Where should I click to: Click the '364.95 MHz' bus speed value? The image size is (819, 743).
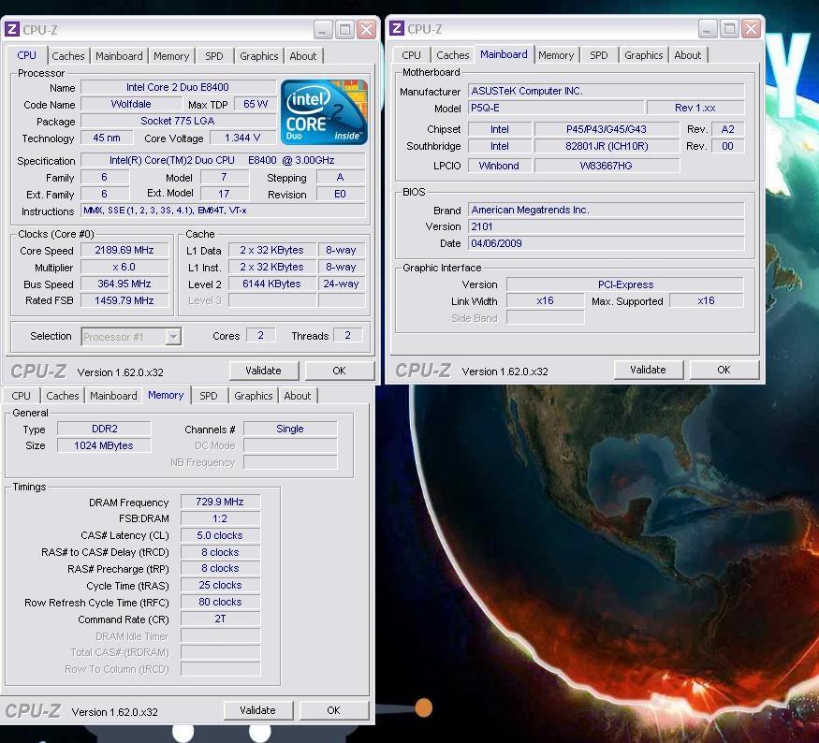pyautogui.click(x=124, y=284)
